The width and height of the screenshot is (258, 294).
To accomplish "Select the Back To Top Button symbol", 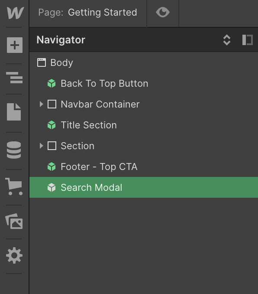I will tap(144, 83).
